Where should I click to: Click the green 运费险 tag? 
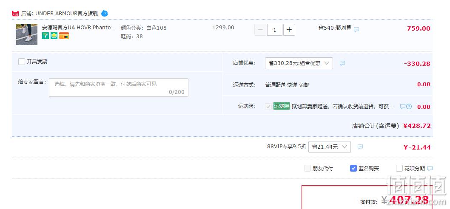tap(282, 106)
